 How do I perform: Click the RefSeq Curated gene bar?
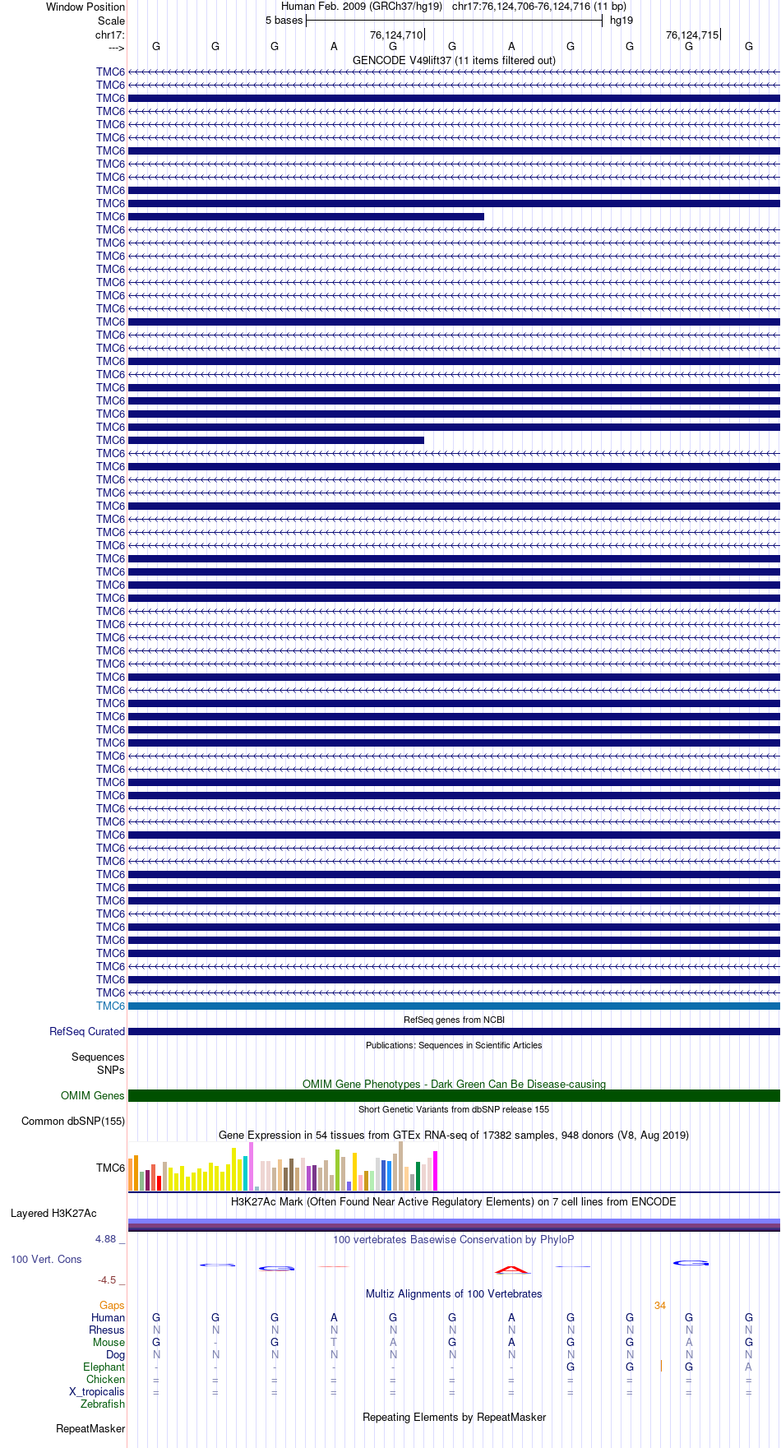454,1032
